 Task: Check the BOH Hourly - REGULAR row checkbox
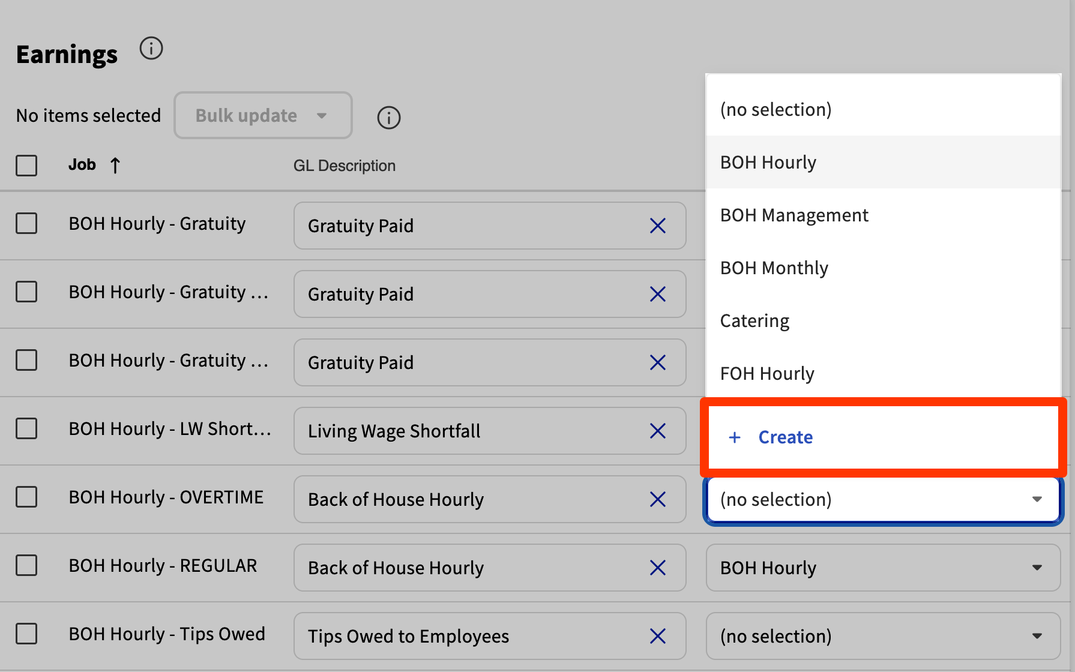click(26, 565)
